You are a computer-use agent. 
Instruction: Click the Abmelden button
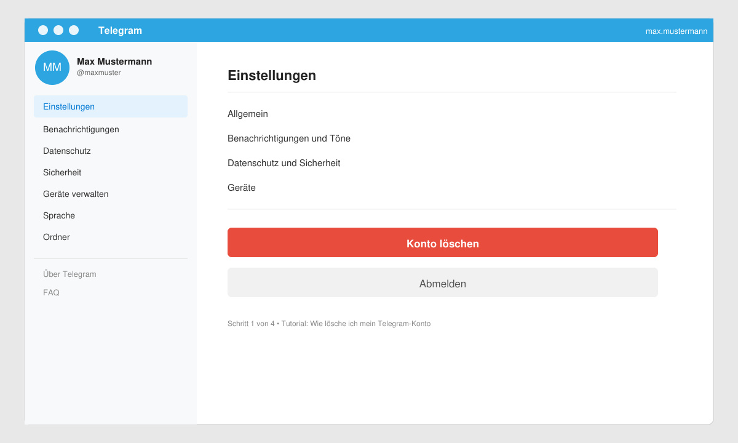click(443, 282)
